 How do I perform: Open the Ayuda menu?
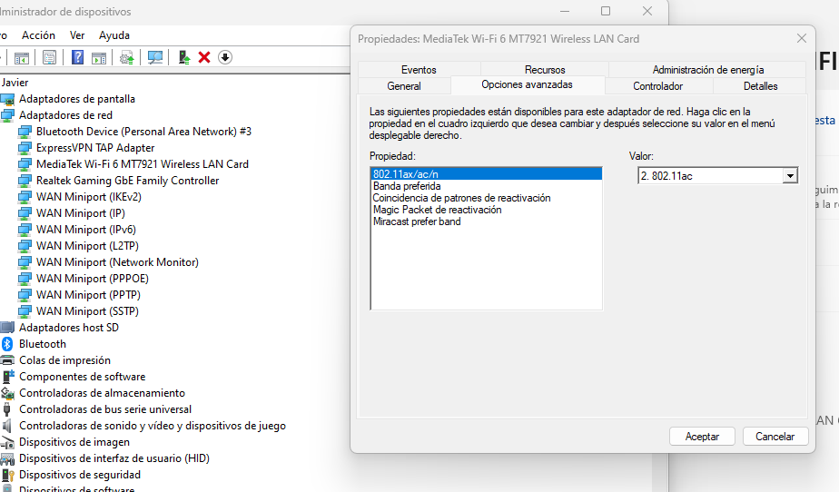tap(114, 35)
